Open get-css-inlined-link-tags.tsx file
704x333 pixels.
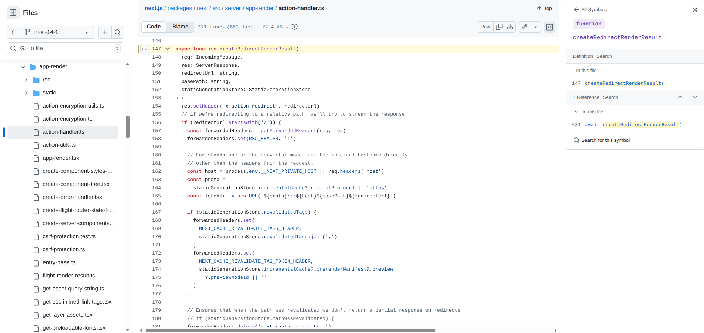(77, 302)
